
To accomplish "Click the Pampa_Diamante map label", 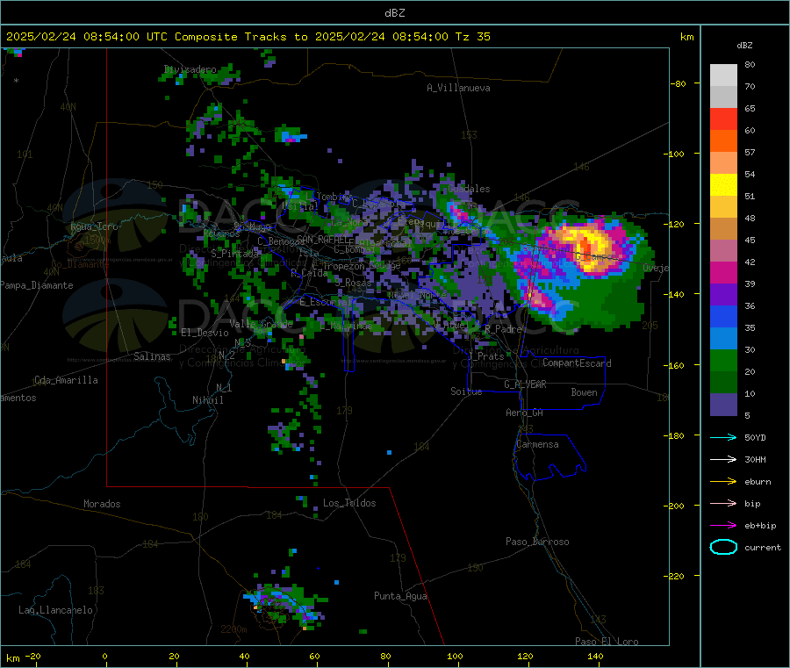I will coord(37,285).
